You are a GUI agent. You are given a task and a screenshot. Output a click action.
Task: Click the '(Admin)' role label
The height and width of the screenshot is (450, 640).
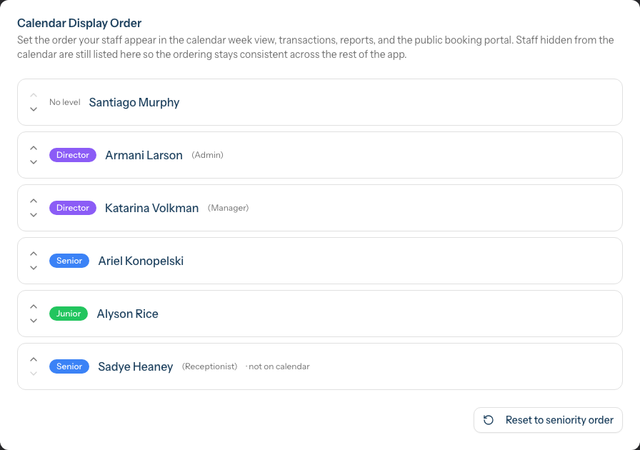(x=207, y=155)
